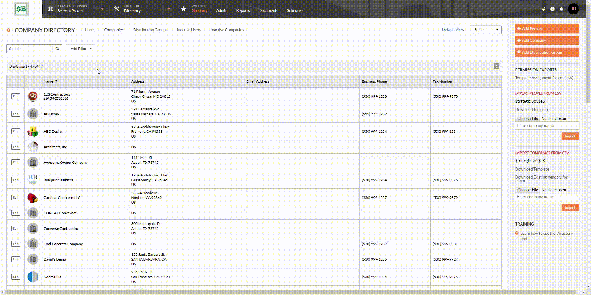
Task: Expand the Add Filter dropdown
Action: click(81, 49)
